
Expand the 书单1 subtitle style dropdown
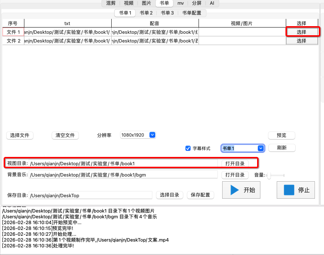click(x=243, y=148)
